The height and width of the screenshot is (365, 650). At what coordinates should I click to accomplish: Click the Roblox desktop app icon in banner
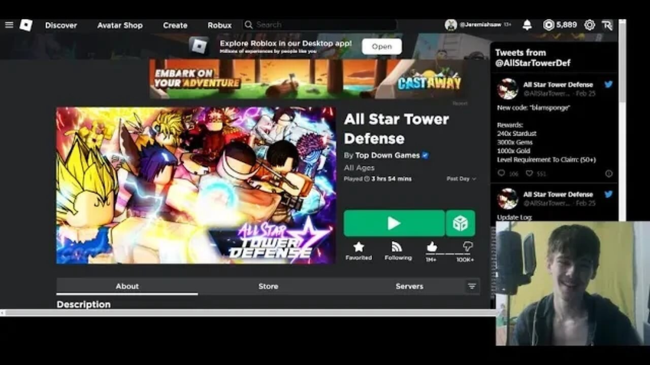click(199, 46)
